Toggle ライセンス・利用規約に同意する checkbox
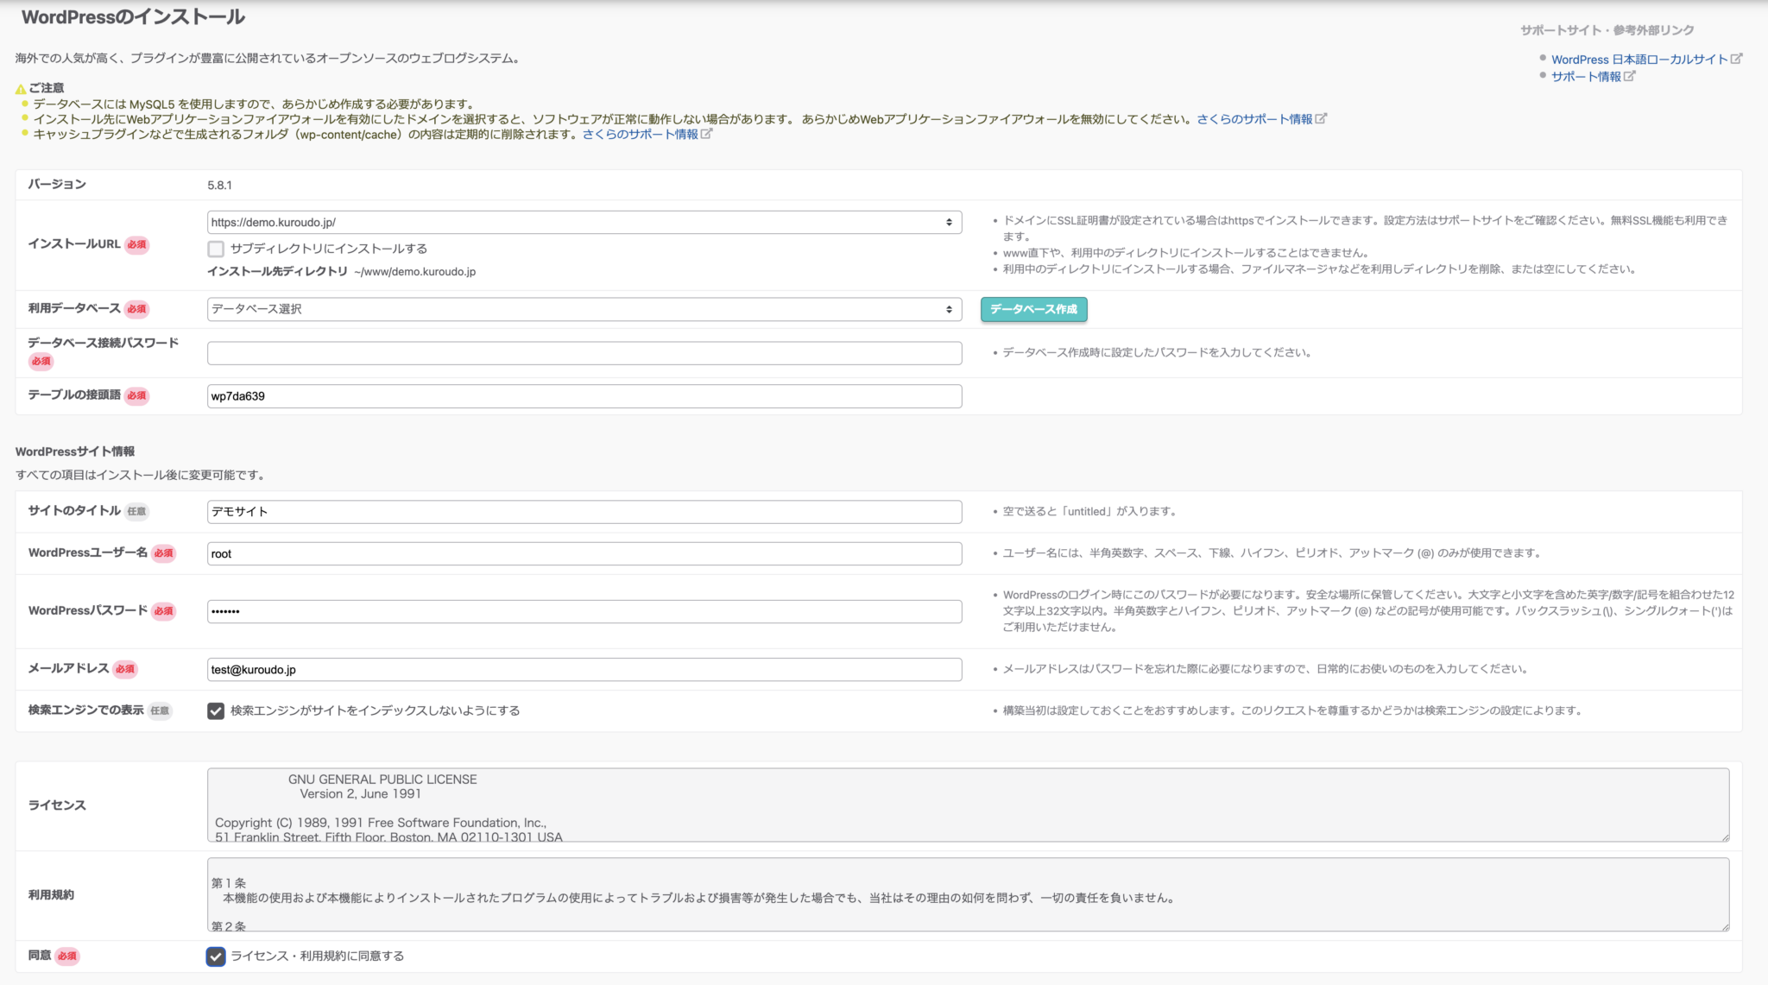Screen dimensions: 1768x985 pyautogui.click(x=216, y=956)
